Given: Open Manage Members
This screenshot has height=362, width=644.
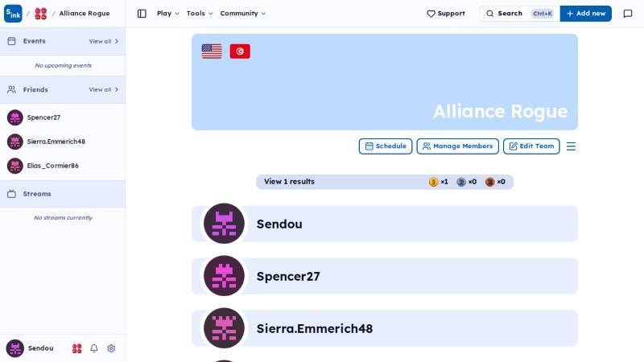Looking at the screenshot, I should point(457,146).
